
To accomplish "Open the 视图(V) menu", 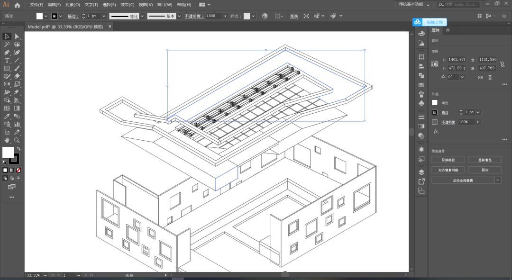I will [146, 5].
